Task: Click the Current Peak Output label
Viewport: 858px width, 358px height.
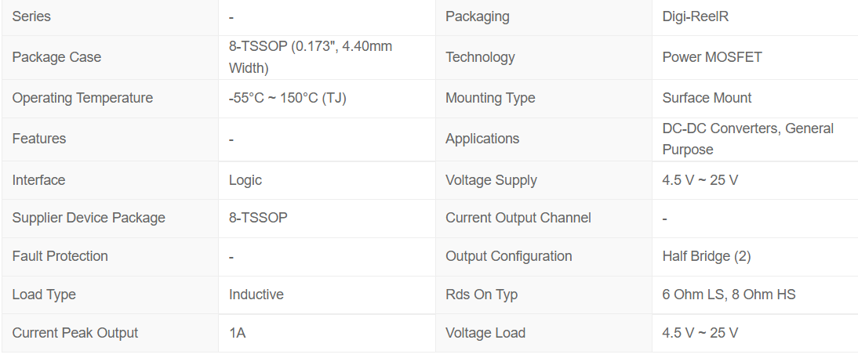Action: (75, 332)
